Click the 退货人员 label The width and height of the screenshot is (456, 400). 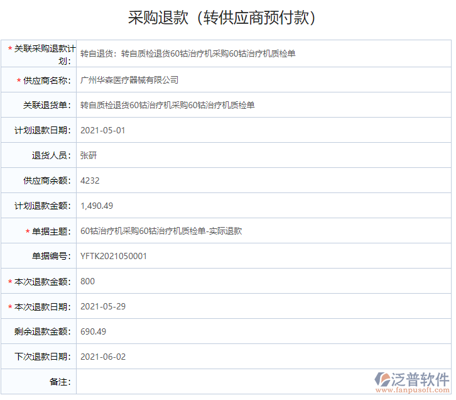coord(51,155)
